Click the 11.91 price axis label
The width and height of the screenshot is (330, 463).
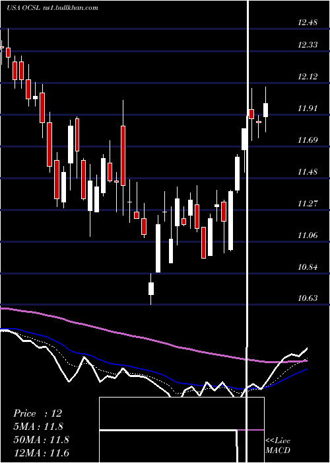(x=308, y=108)
